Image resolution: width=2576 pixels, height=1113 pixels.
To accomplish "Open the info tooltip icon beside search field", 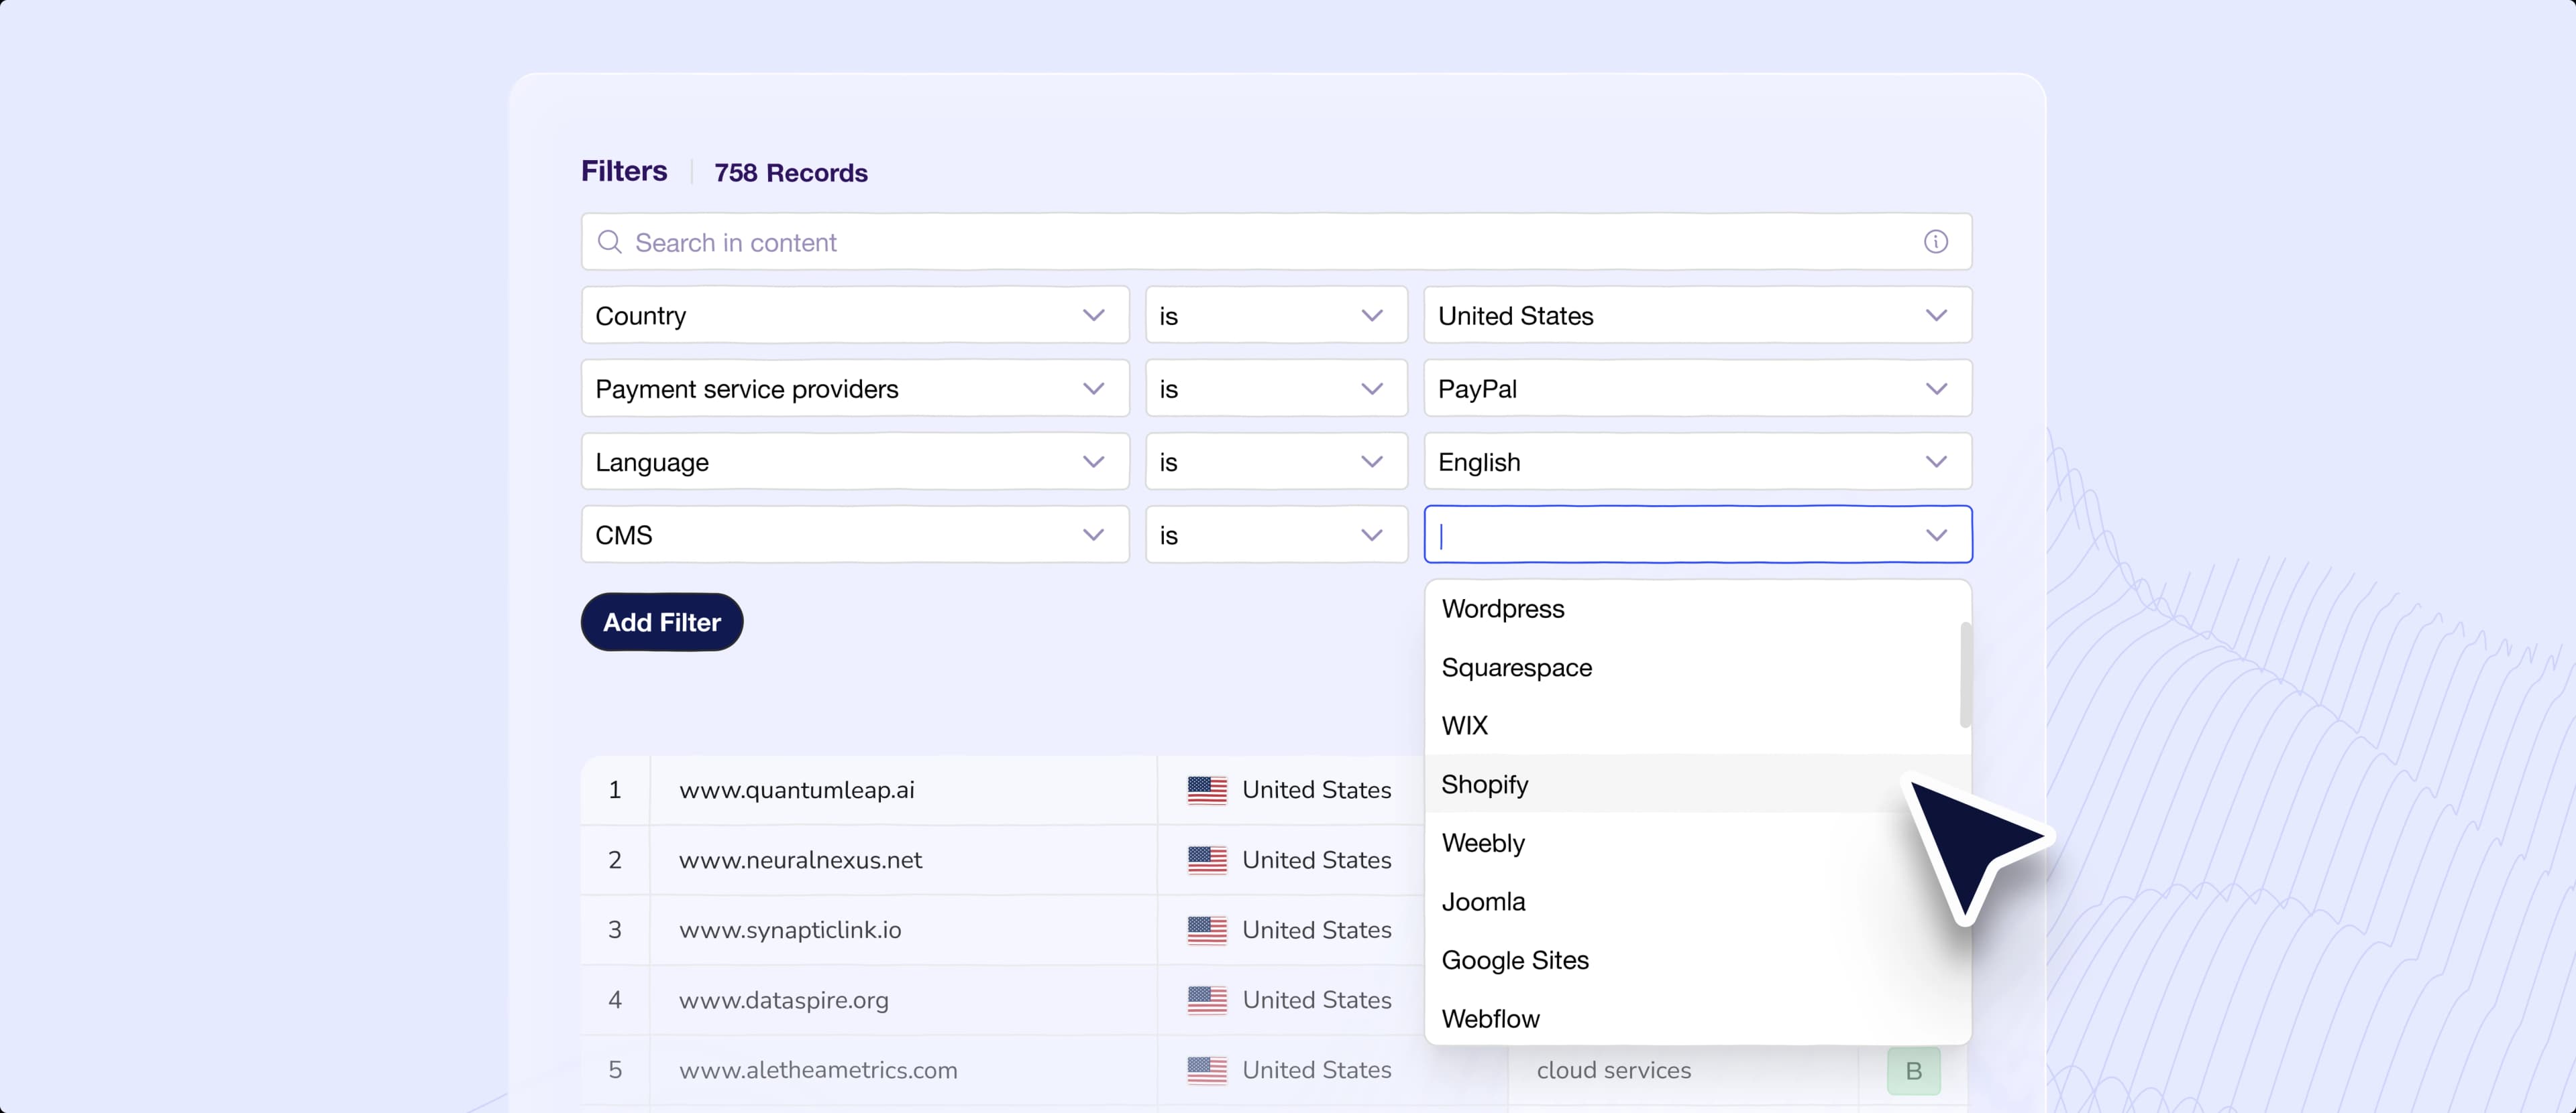I will coord(1935,241).
